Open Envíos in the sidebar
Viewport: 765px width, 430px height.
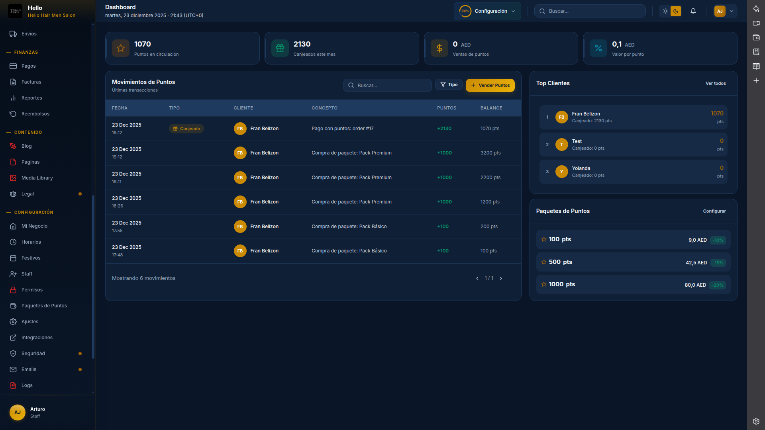[29, 34]
